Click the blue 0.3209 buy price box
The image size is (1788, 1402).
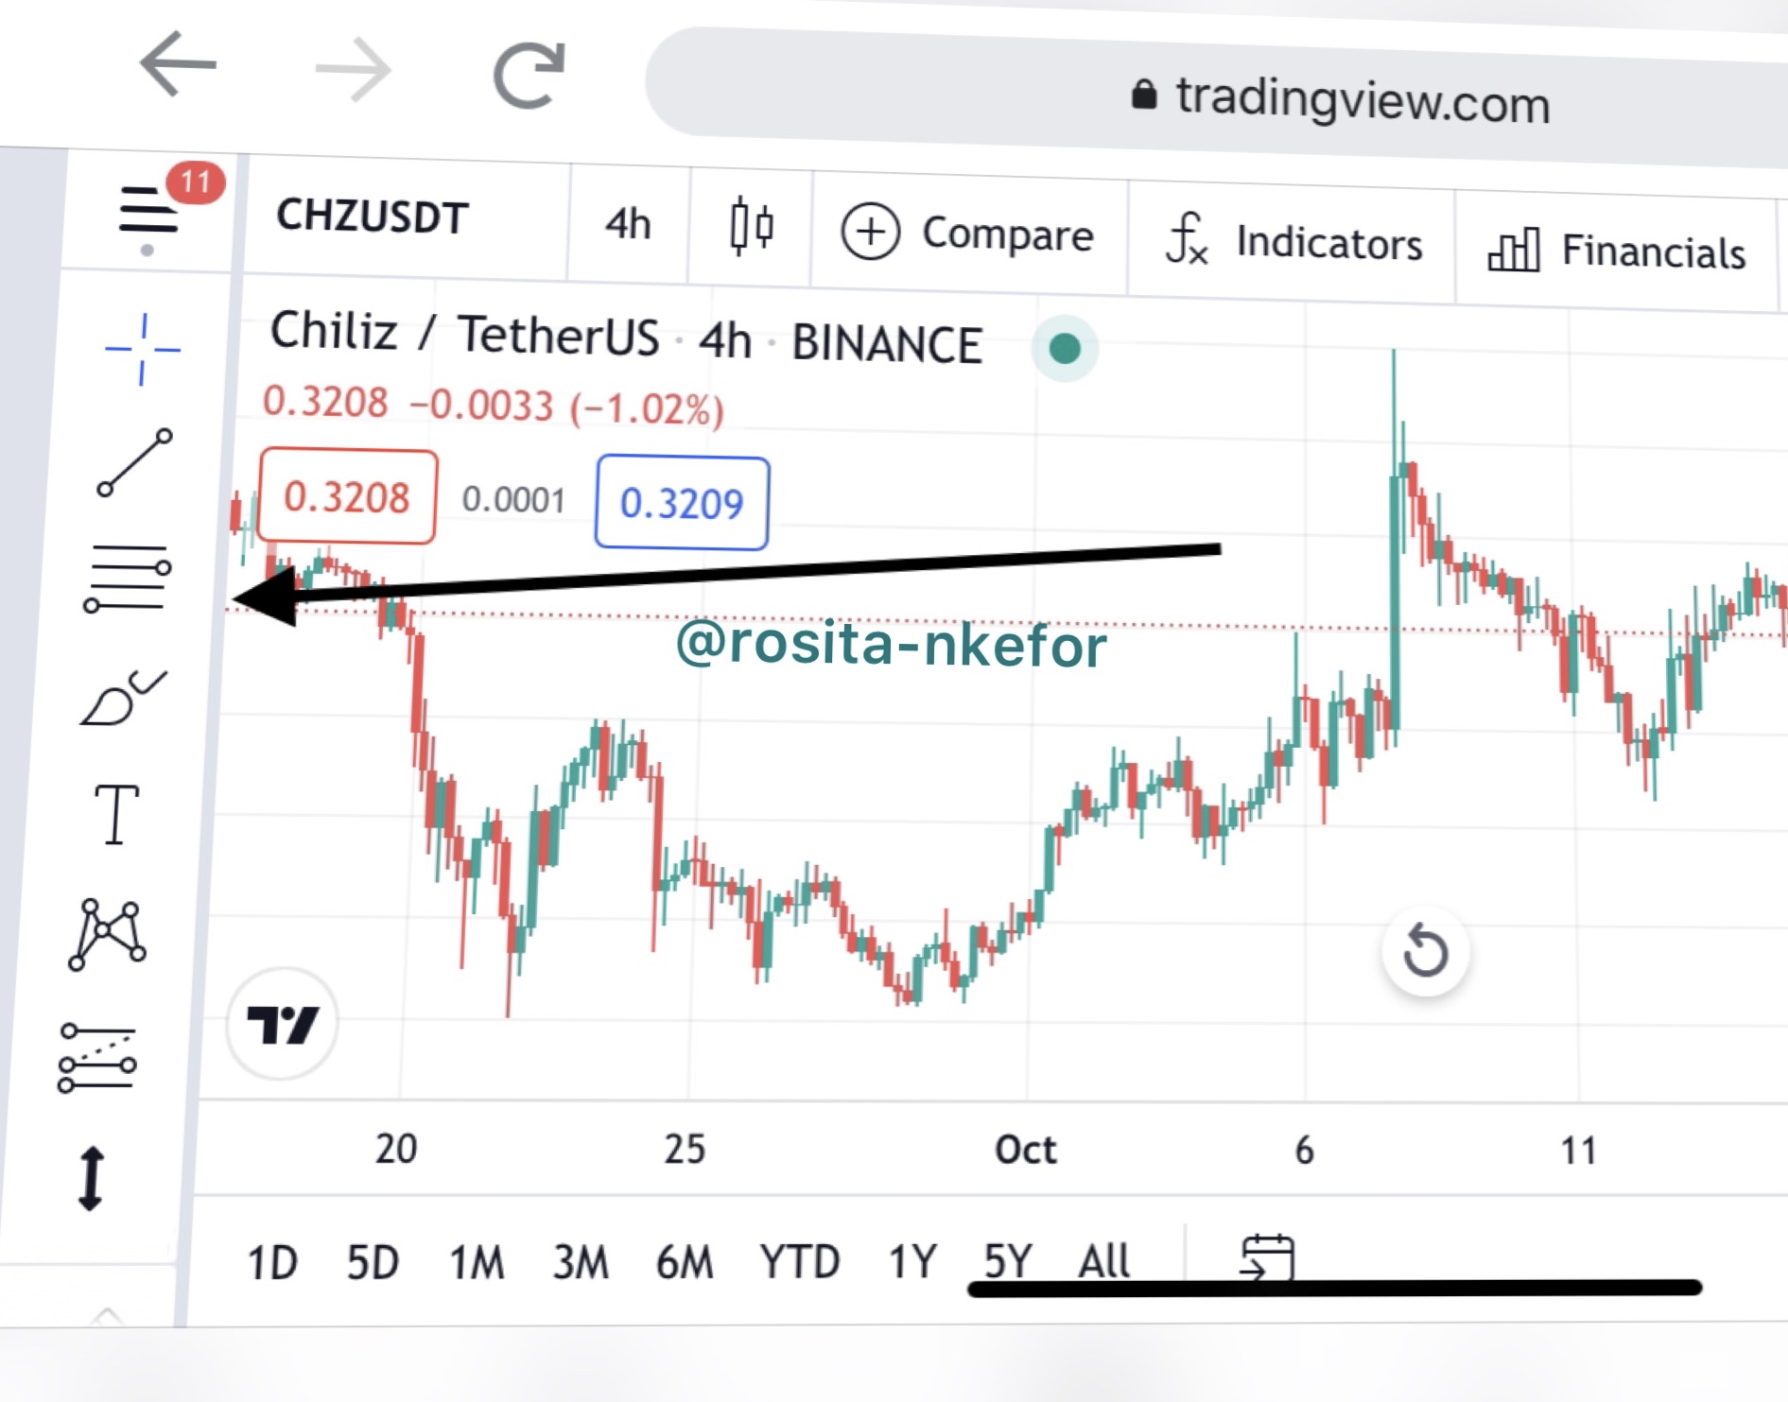682,503
